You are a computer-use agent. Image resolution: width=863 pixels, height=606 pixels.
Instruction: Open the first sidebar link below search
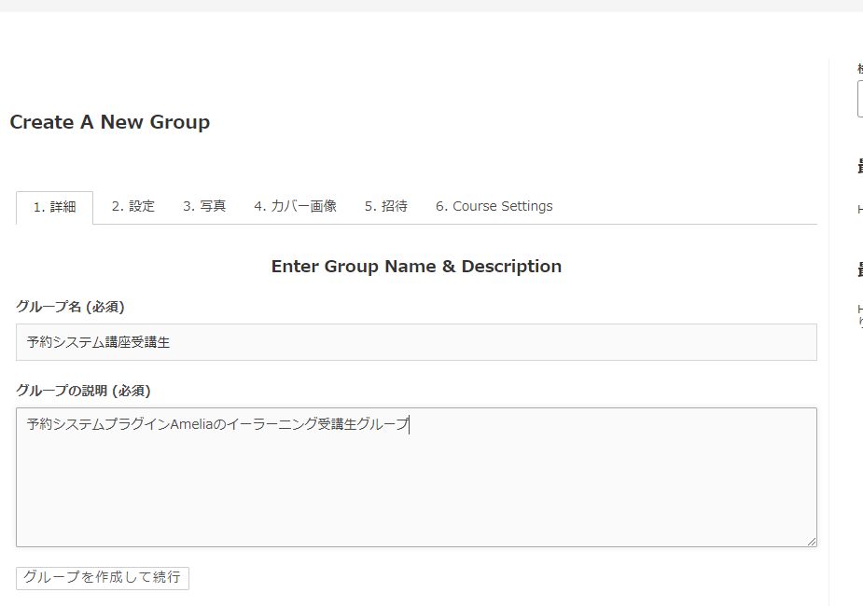tap(859, 210)
